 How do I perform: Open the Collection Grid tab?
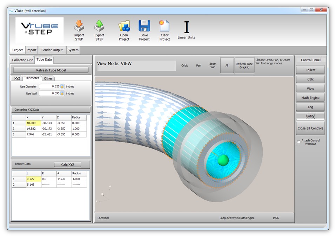coord(22,60)
